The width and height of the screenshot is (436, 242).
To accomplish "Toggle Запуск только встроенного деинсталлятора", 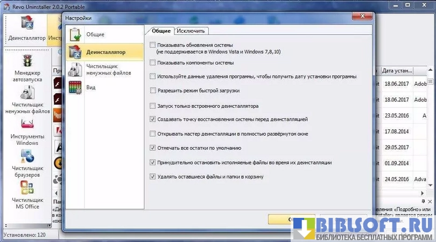I will tap(153, 106).
